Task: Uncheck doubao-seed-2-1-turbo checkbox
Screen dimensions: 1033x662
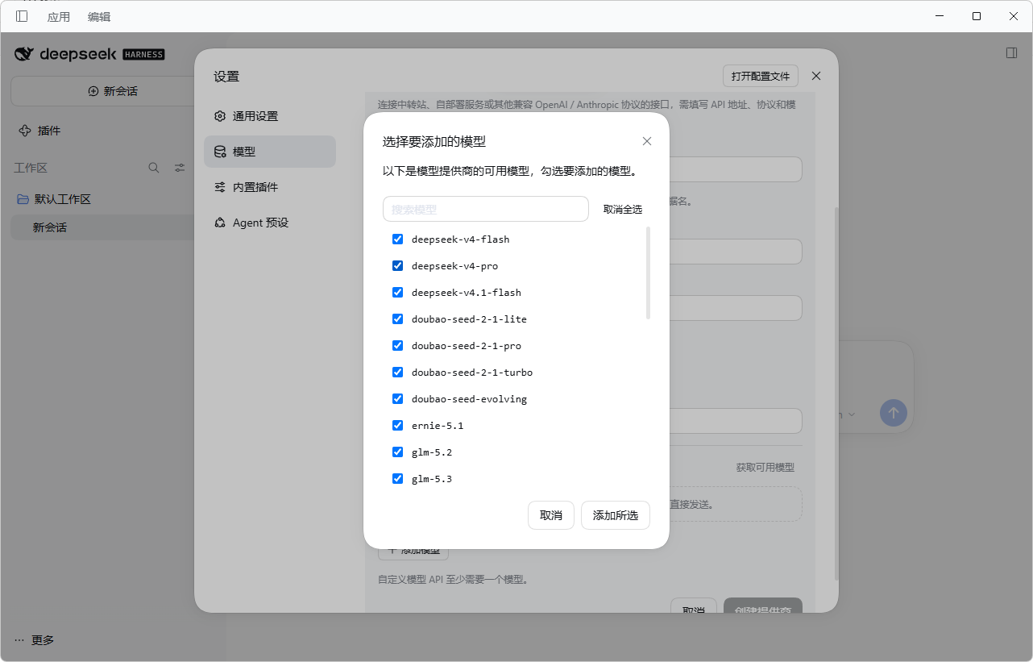Action: (397, 372)
